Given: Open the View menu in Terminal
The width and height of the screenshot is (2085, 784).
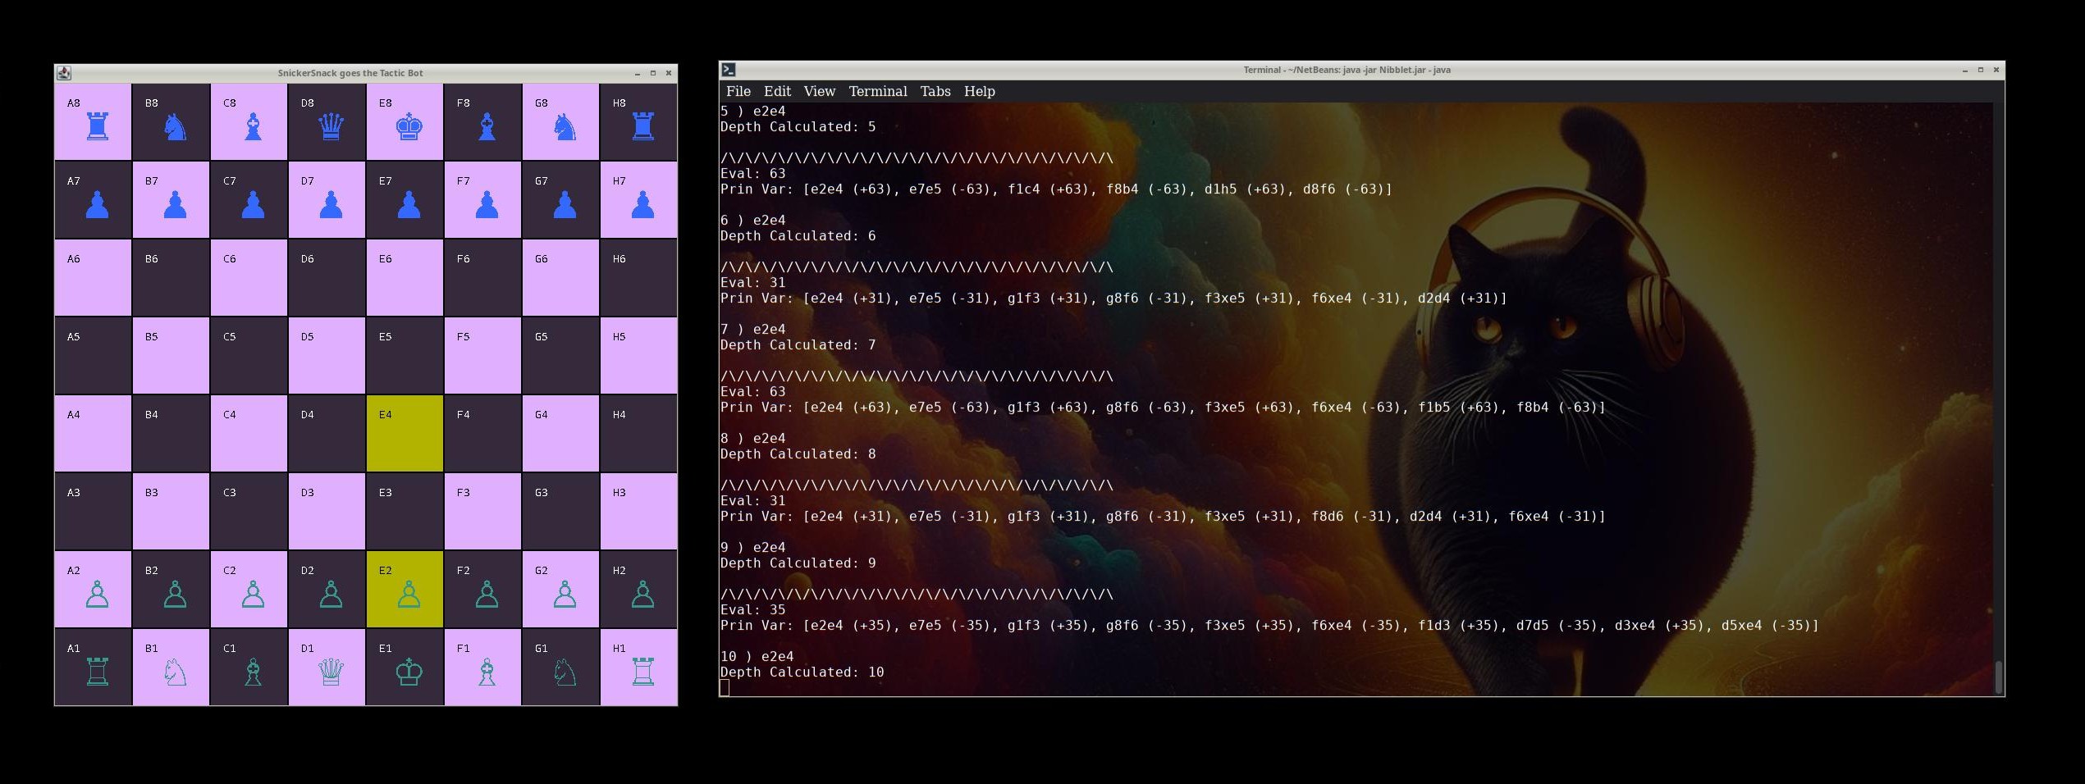Looking at the screenshot, I should (x=819, y=91).
